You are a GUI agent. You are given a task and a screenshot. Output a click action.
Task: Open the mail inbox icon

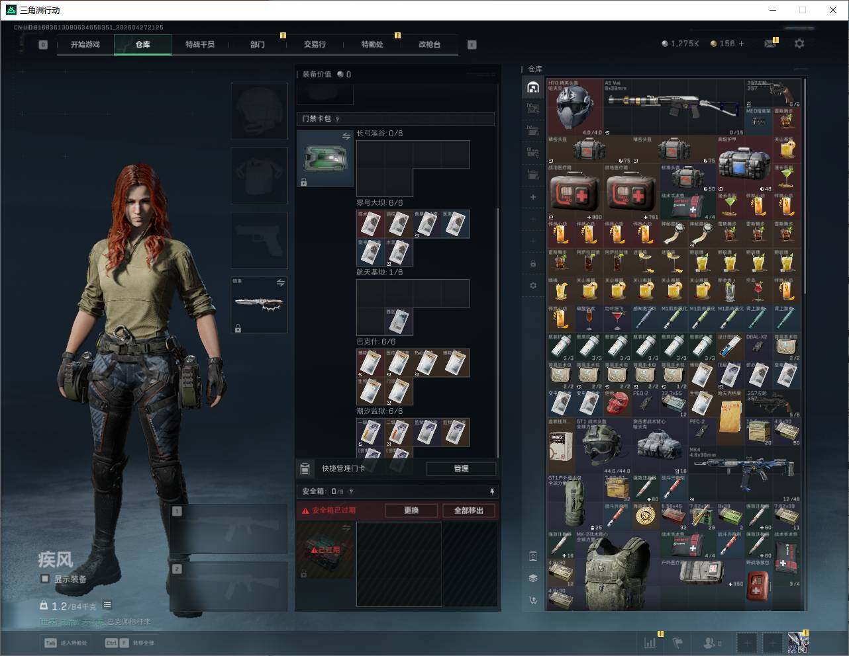click(770, 44)
